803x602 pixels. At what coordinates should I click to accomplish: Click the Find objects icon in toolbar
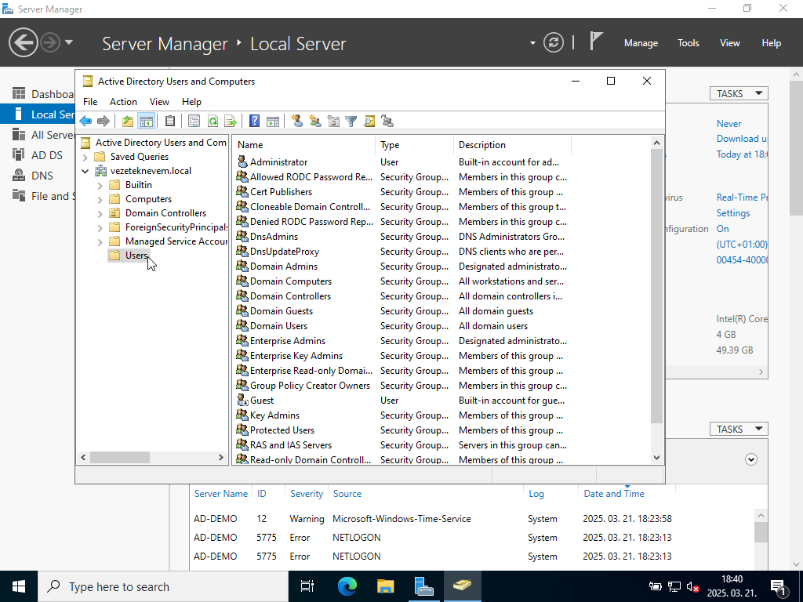[x=369, y=121]
